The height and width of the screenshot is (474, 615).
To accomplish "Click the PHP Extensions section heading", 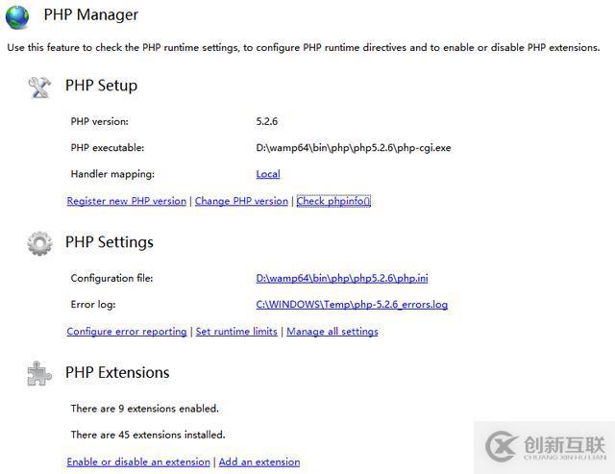I will (x=117, y=372).
